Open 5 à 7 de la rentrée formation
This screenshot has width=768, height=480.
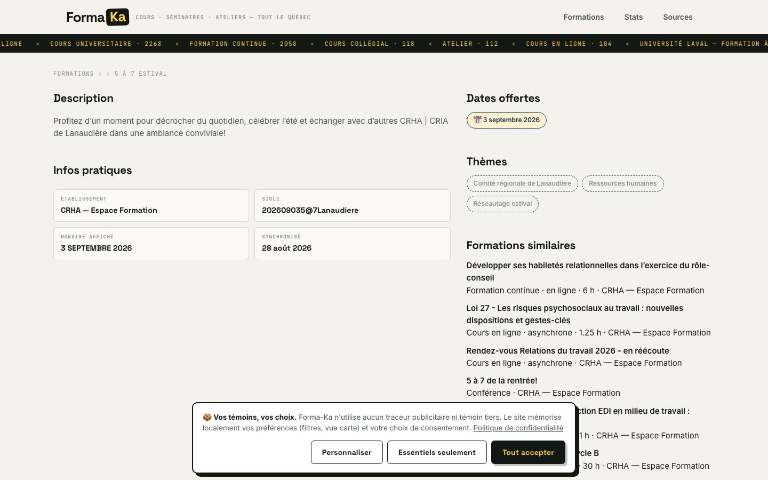pyautogui.click(x=501, y=380)
